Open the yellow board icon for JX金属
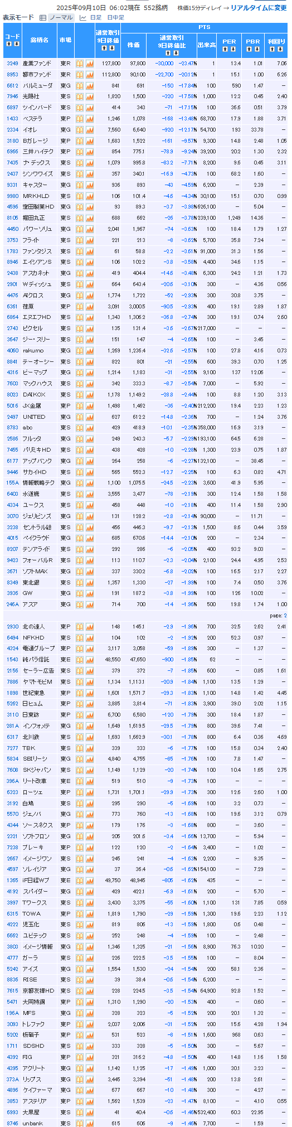The width and height of the screenshot is (292, 1127). [80, 405]
